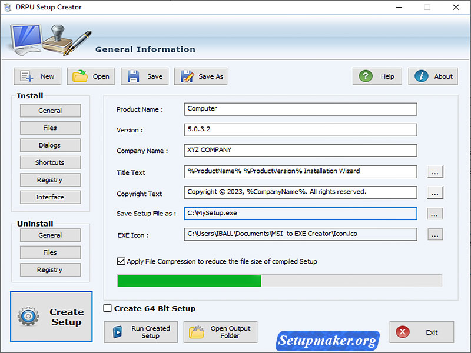Viewport: 471px width, 353px height.
Task: Browse to change the Save Setup File path
Action: tap(434, 214)
